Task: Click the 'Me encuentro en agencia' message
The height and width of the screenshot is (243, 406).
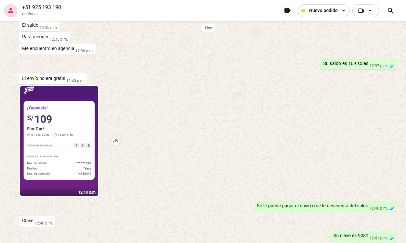Action: coord(48,49)
